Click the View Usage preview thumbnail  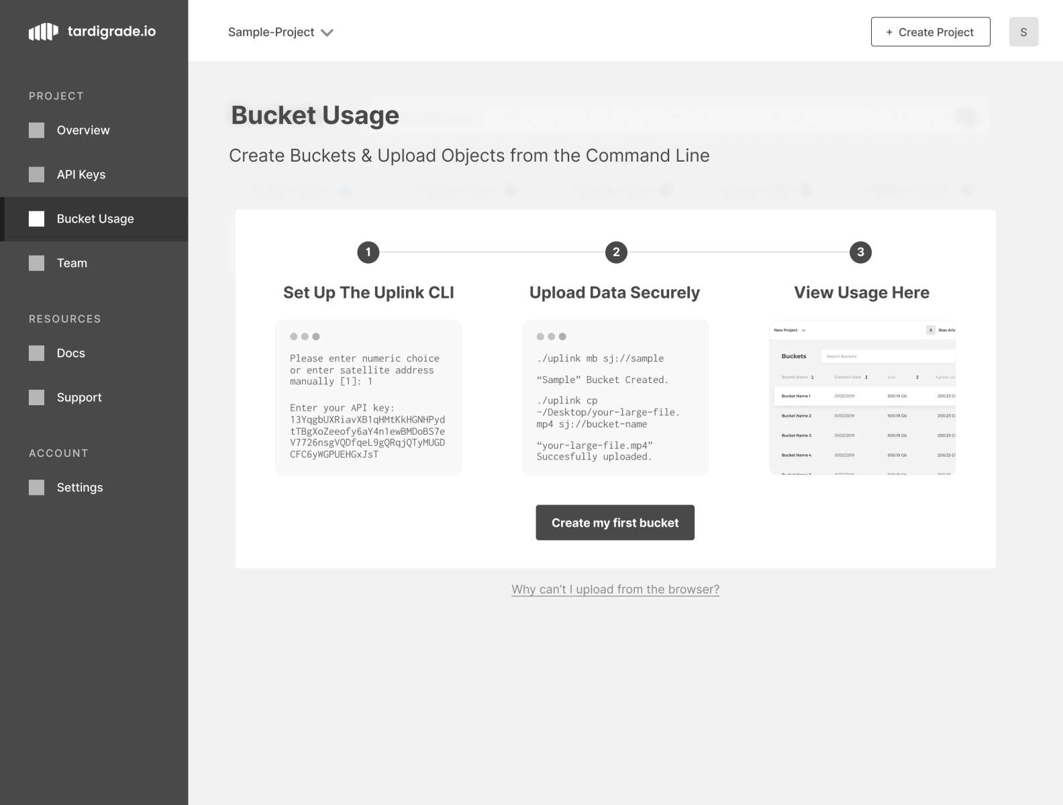[x=862, y=398]
